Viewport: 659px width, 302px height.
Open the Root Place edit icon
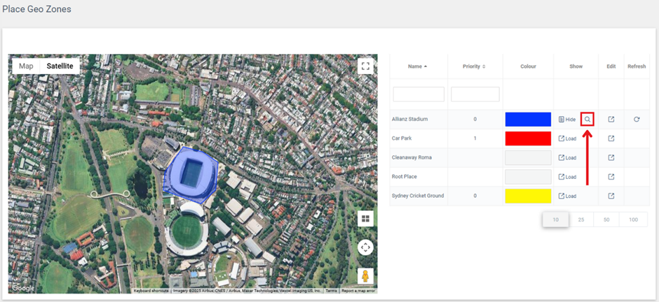tap(611, 177)
